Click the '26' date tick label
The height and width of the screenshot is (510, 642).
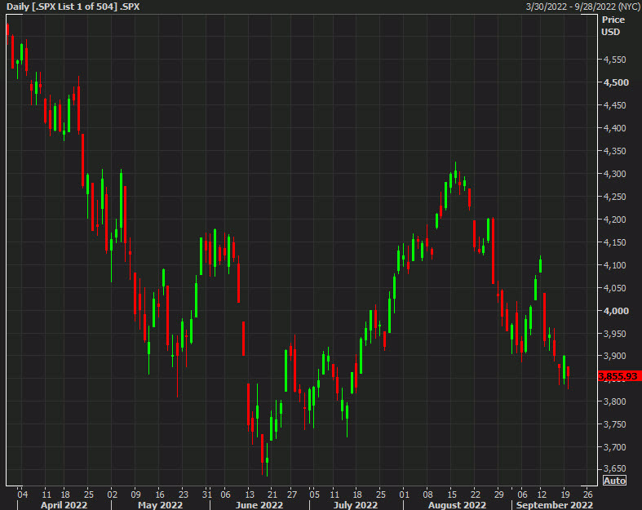click(588, 494)
